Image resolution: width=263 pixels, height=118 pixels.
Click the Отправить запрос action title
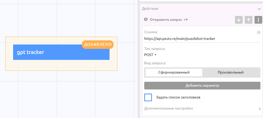[166, 20]
